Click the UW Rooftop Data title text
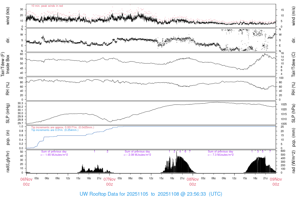302x206 pixels. (151, 194)
